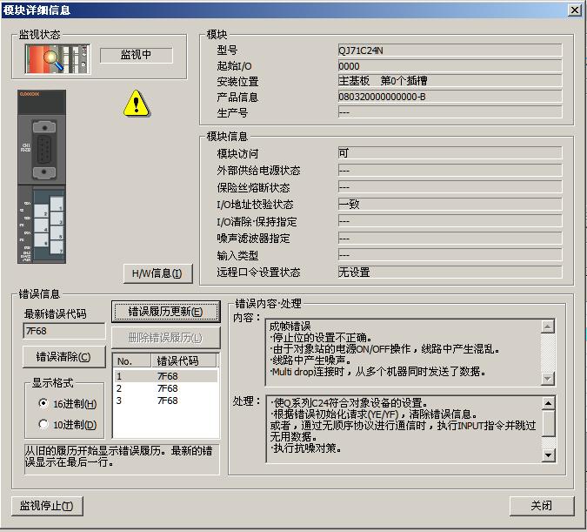The height and width of the screenshot is (532, 587).
Task: Select error history row 3
Action: coord(165,401)
